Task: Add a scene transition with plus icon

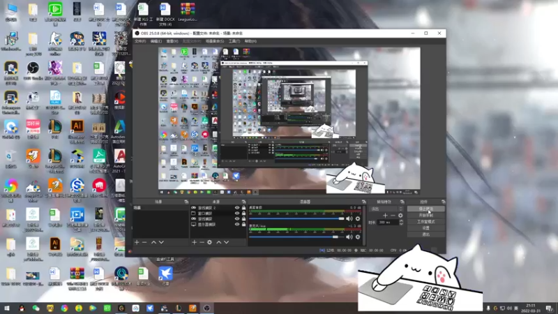Action: click(385, 216)
